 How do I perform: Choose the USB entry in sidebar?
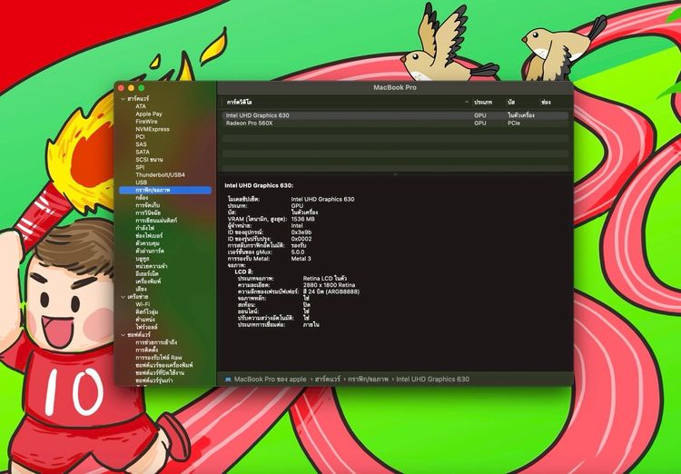coord(141,182)
